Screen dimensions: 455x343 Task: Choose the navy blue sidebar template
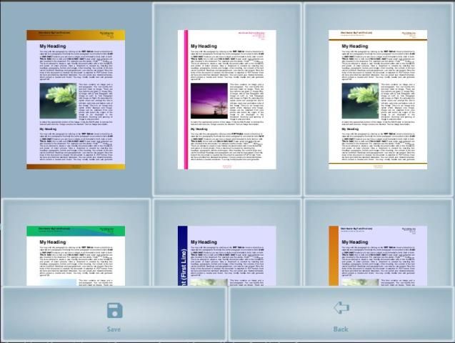coord(226,255)
